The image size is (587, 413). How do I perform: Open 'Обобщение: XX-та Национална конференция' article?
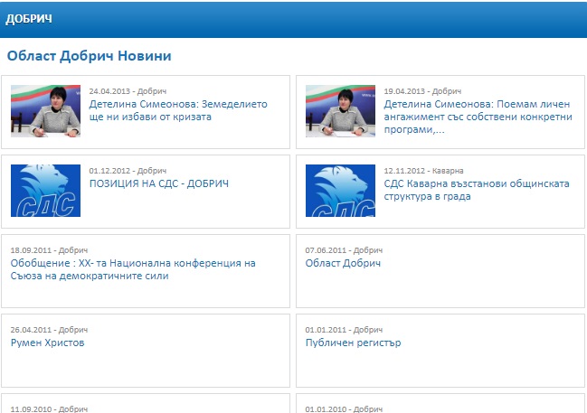click(133, 269)
